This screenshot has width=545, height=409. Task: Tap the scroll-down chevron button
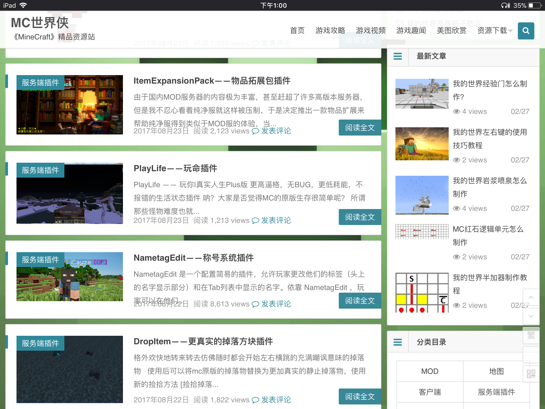[x=531, y=316]
